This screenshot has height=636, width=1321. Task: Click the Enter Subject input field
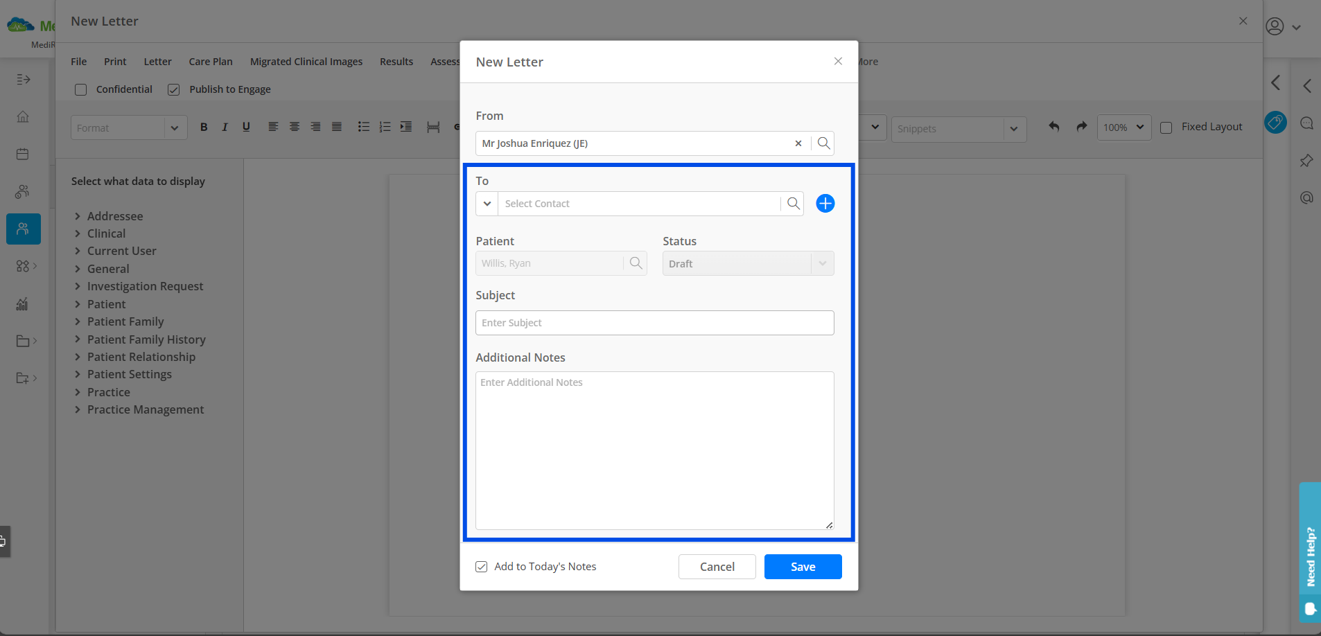[654, 322]
